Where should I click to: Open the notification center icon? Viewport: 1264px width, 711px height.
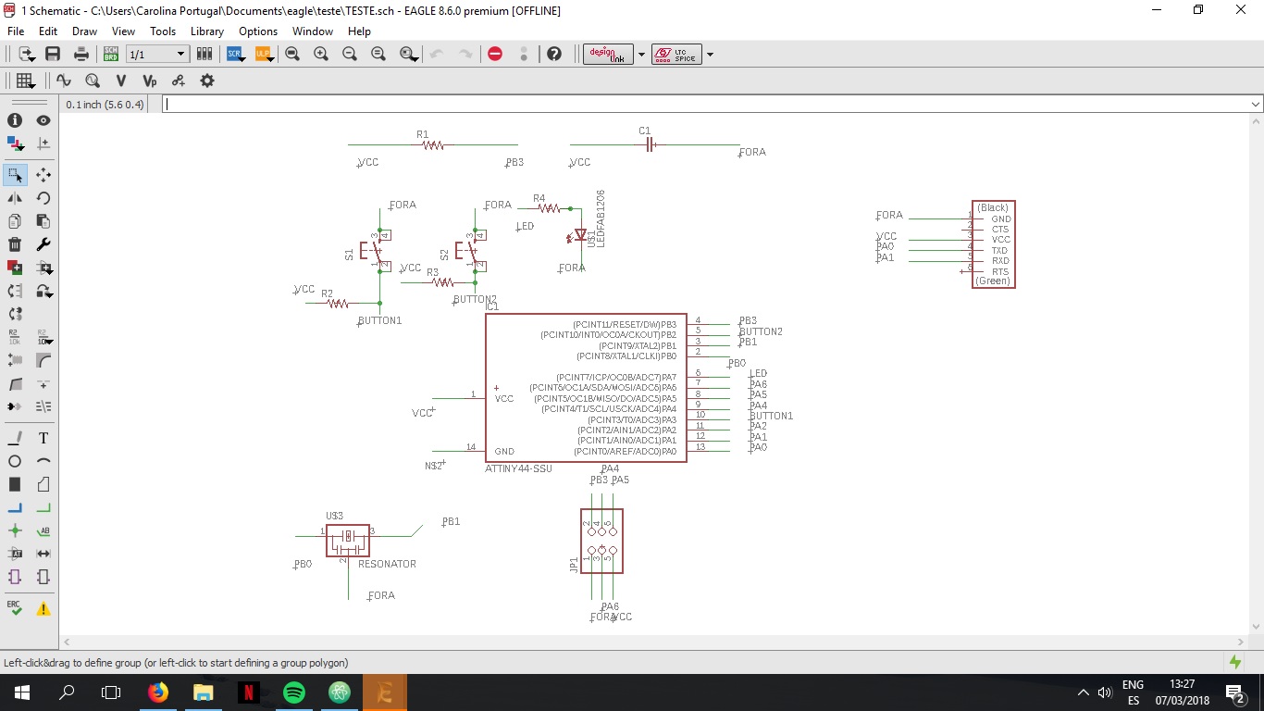coord(1234,692)
